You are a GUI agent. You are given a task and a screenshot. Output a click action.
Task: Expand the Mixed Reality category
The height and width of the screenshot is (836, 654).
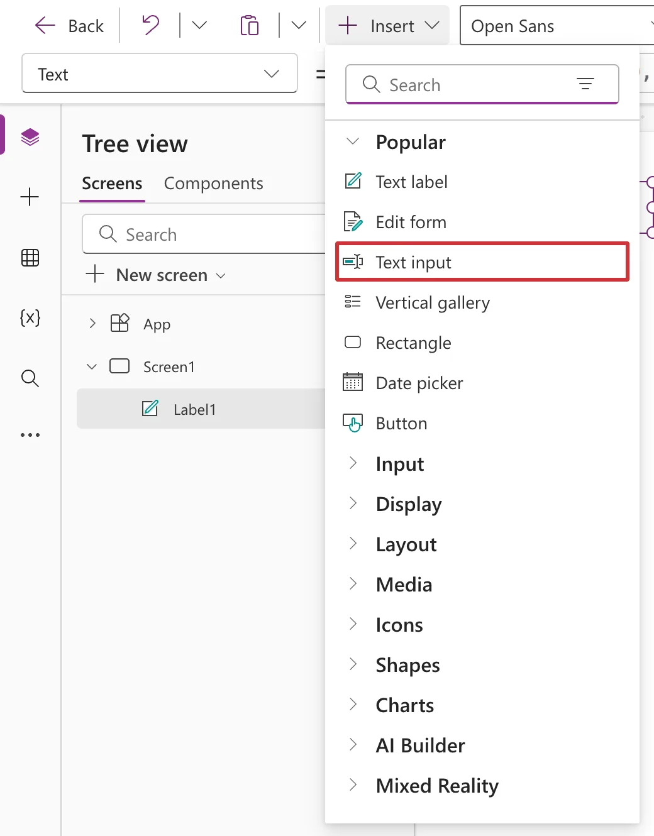coord(353,785)
